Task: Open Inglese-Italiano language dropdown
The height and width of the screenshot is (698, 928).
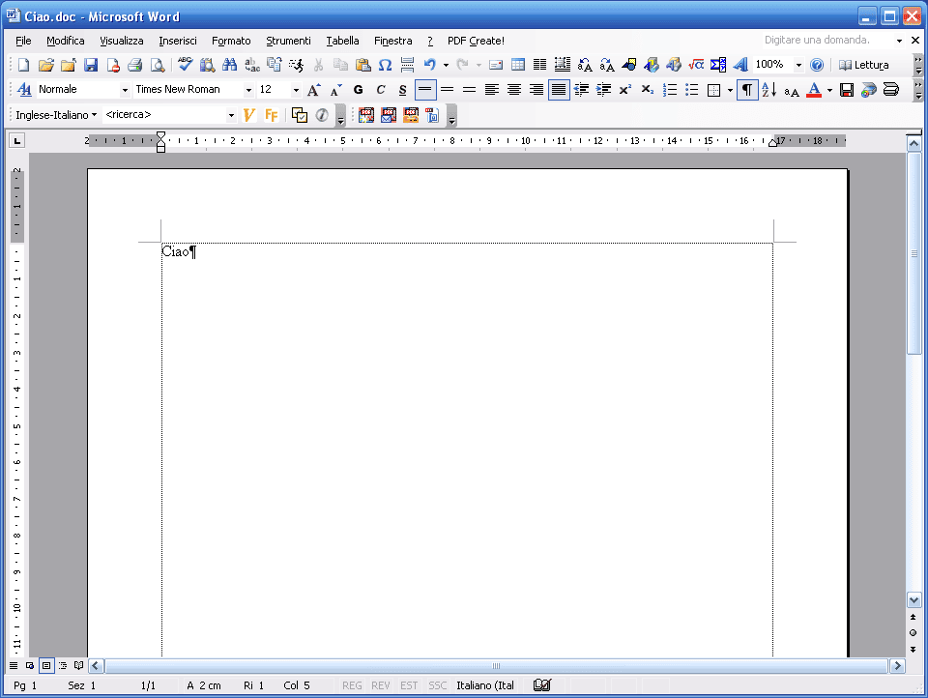Action: point(56,115)
